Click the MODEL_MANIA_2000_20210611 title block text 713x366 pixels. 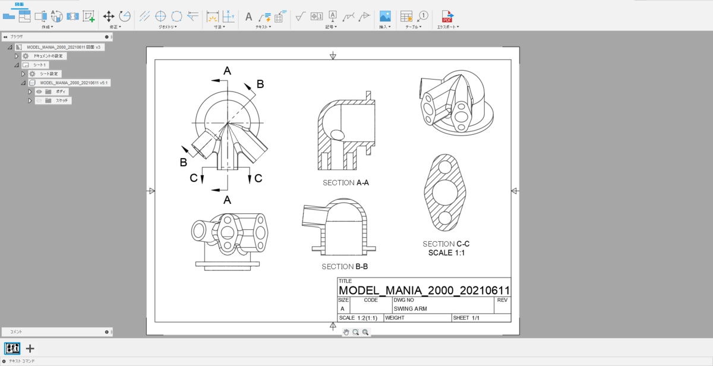click(424, 290)
